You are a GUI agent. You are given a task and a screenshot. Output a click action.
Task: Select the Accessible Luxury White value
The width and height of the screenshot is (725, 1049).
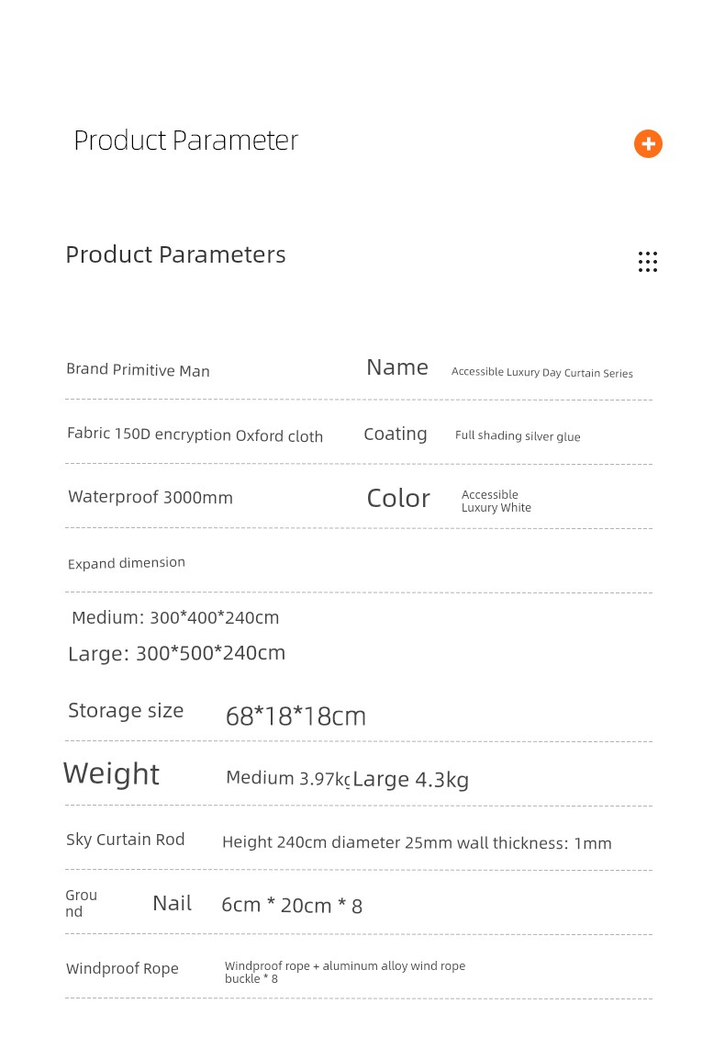click(496, 502)
